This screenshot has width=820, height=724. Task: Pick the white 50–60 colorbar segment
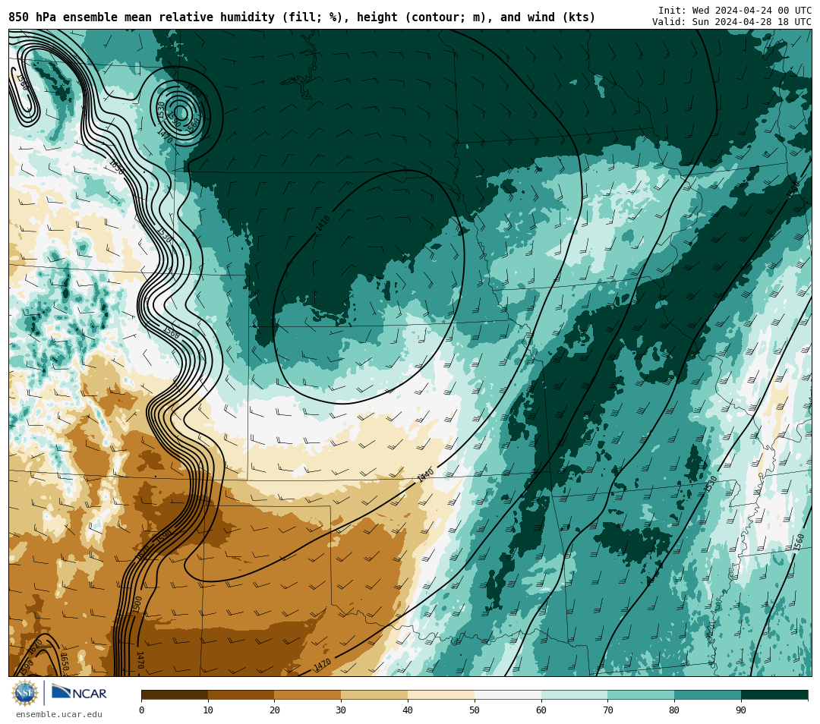click(508, 695)
